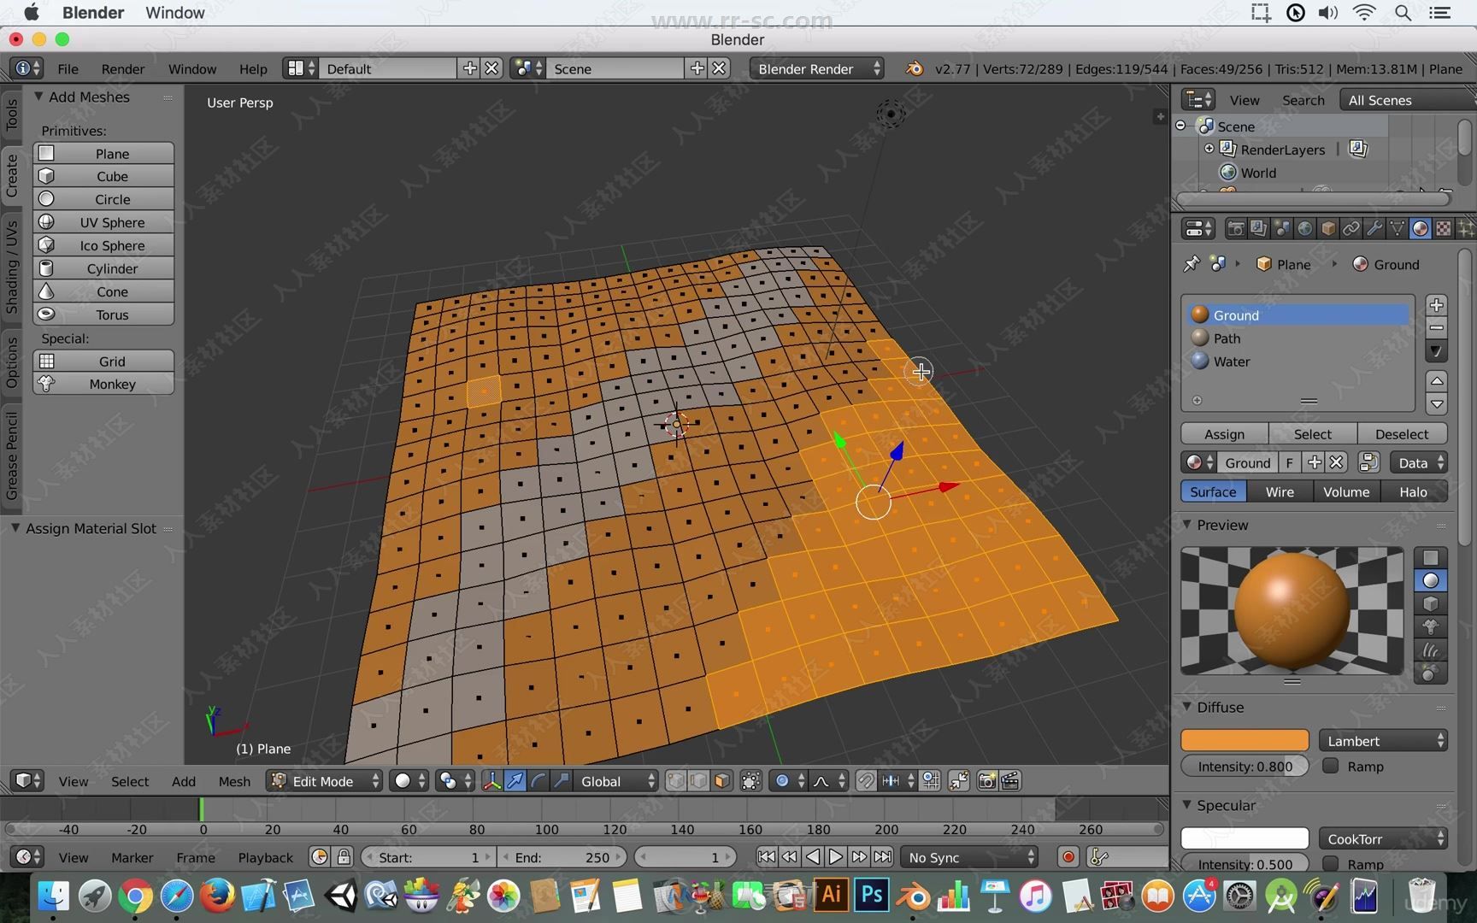Screen dimensions: 1477x923
Task: Open the Help menu
Action: click(x=253, y=68)
